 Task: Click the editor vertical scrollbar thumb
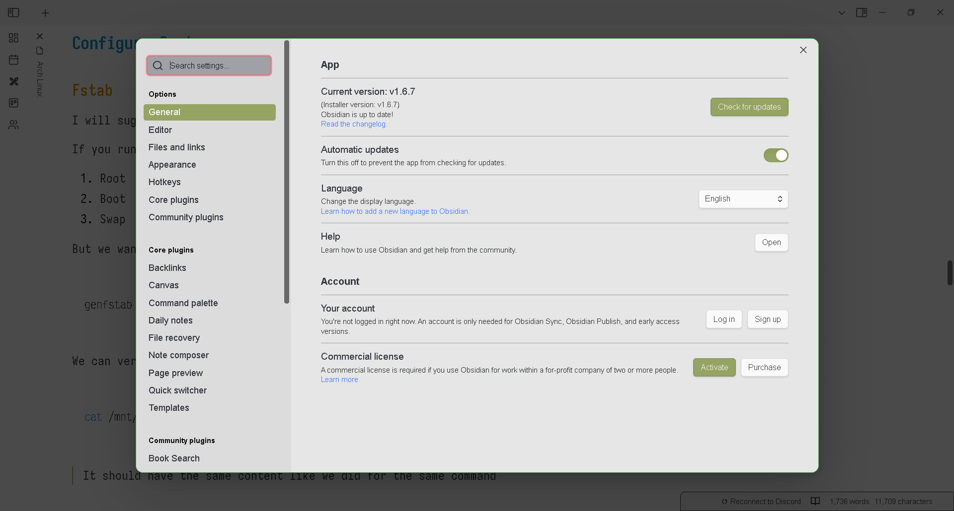coord(950,272)
